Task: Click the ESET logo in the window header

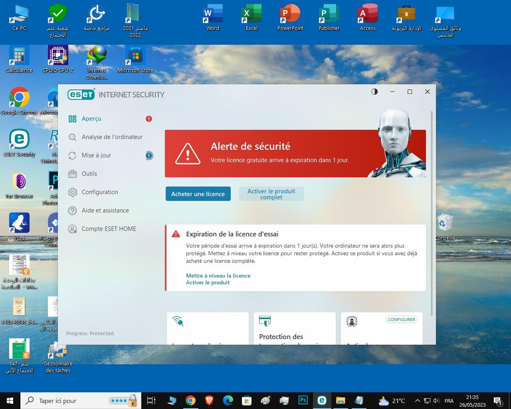Action: coord(81,95)
